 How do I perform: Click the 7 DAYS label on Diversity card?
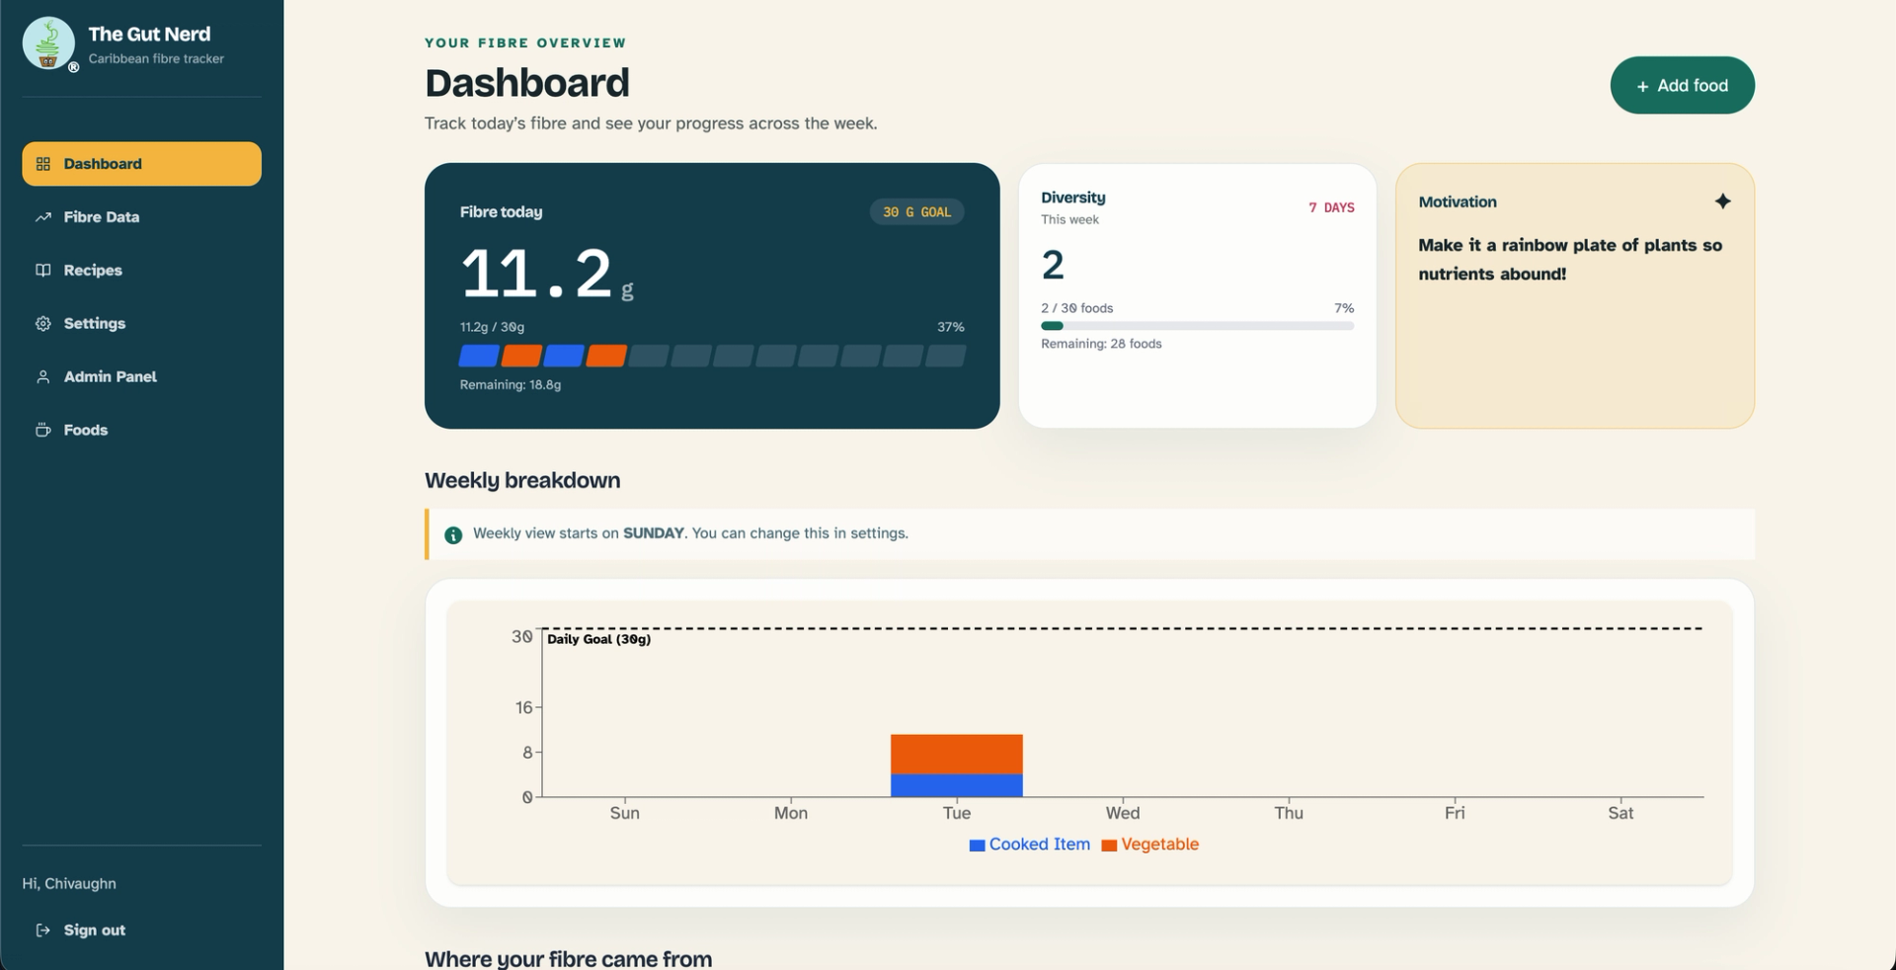(1331, 208)
